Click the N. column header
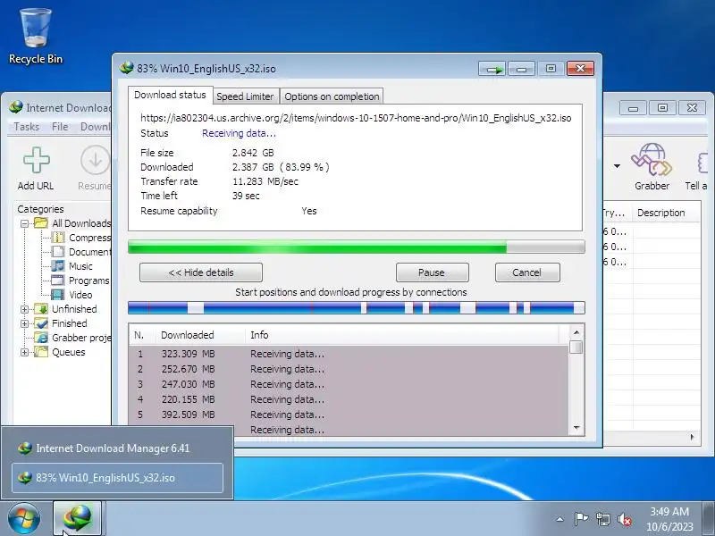Image resolution: width=715 pixels, height=536 pixels. (142, 335)
